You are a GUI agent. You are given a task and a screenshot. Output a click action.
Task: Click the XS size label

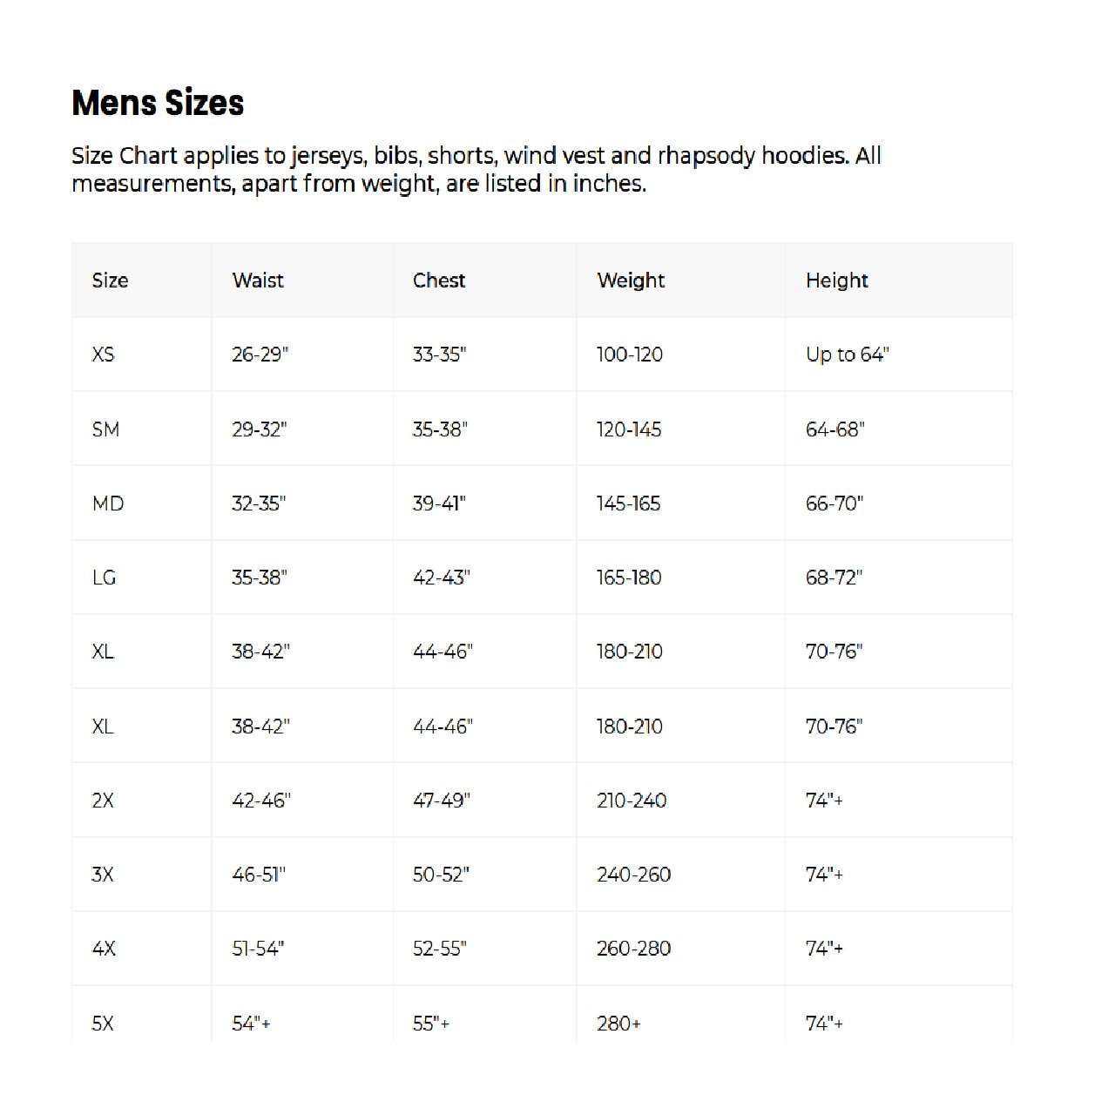pyautogui.click(x=103, y=355)
